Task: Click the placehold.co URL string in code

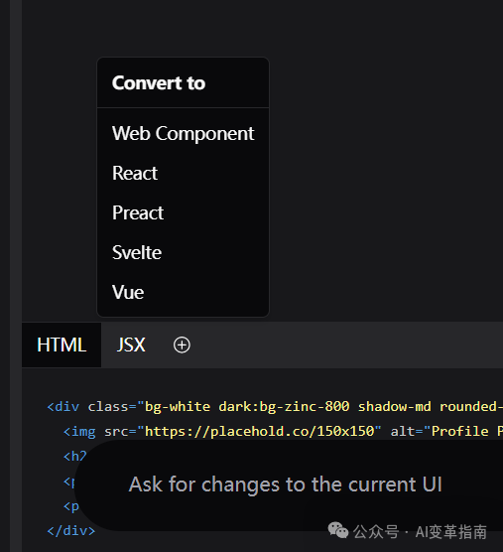Action: point(259,431)
